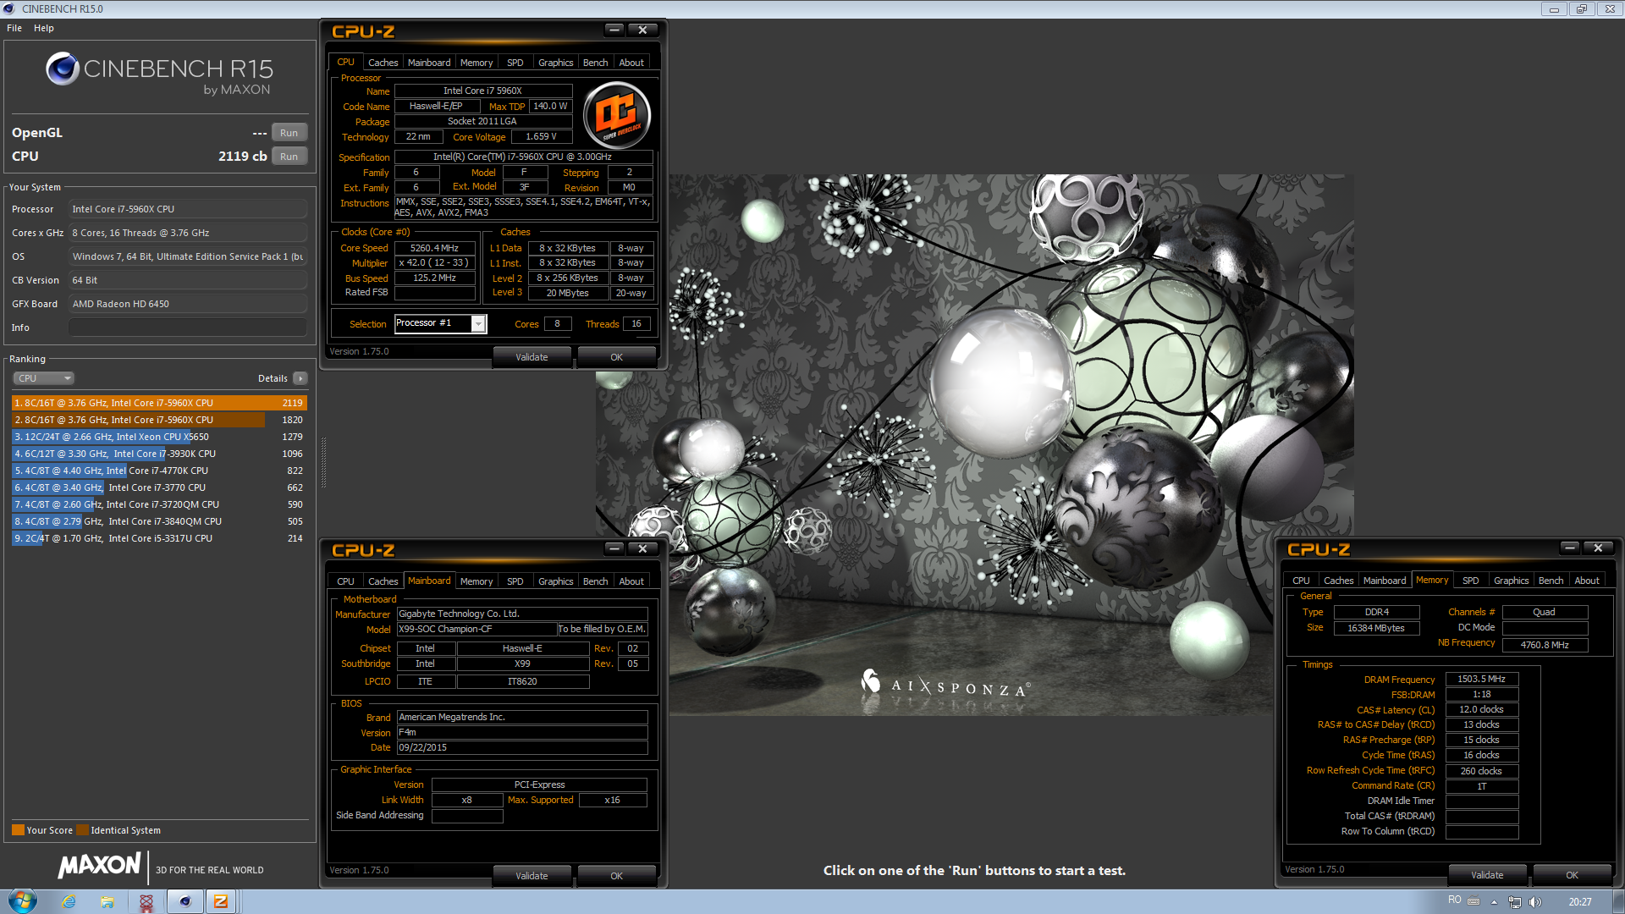Launch Internet Explorer from taskbar
The image size is (1625, 914).
coord(69,901)
